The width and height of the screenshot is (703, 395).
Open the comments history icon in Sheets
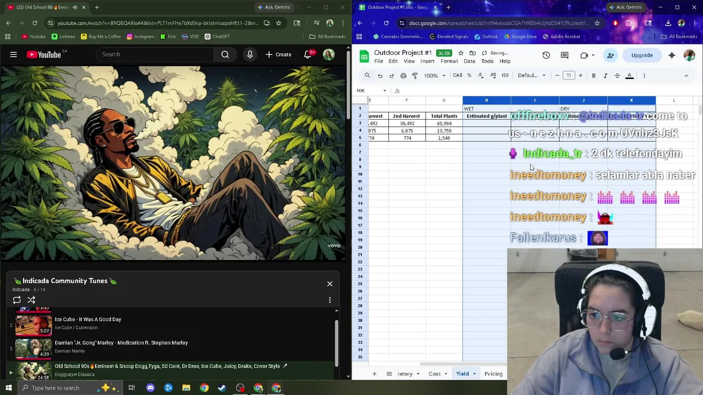(565, 55)
